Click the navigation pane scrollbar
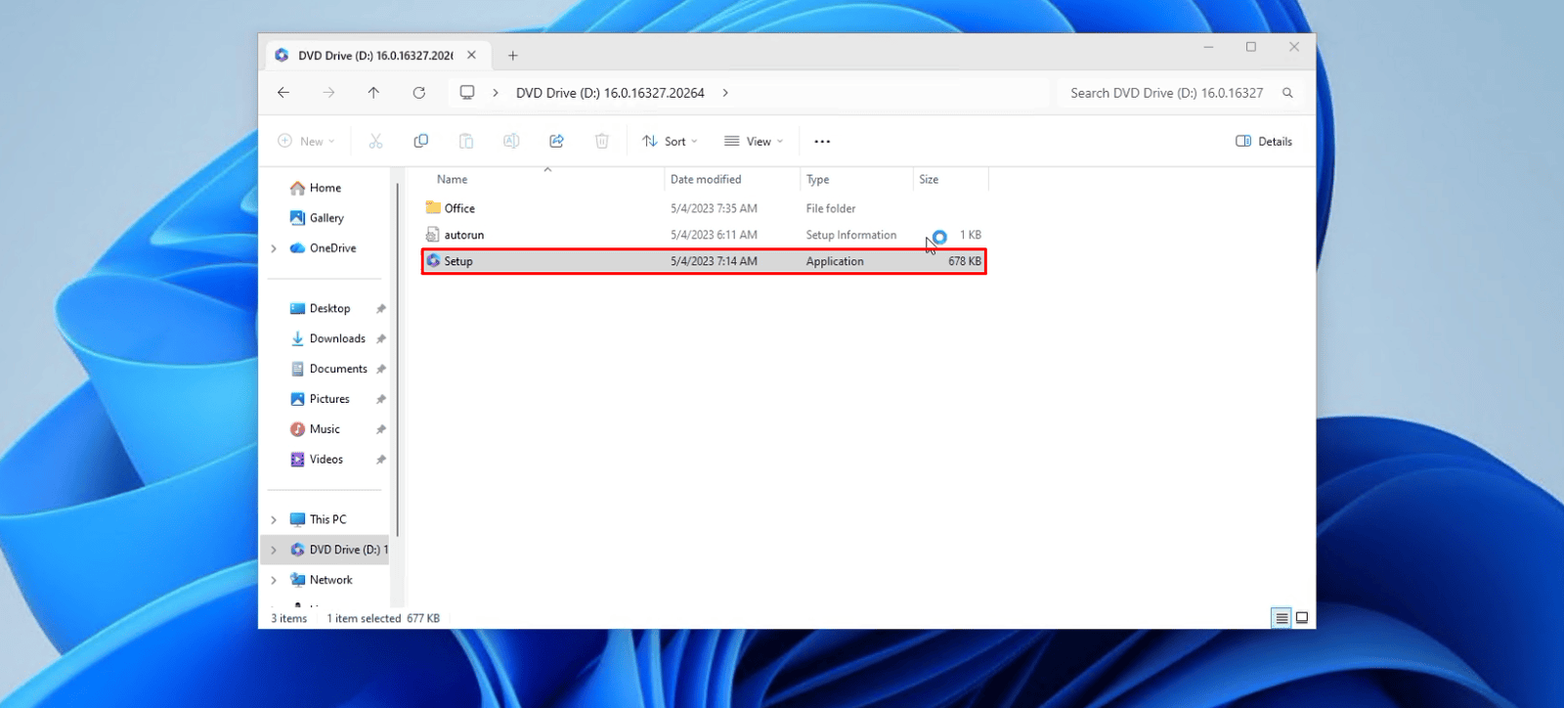This screenshot has width=1564, height=708. tap(398, 360)
